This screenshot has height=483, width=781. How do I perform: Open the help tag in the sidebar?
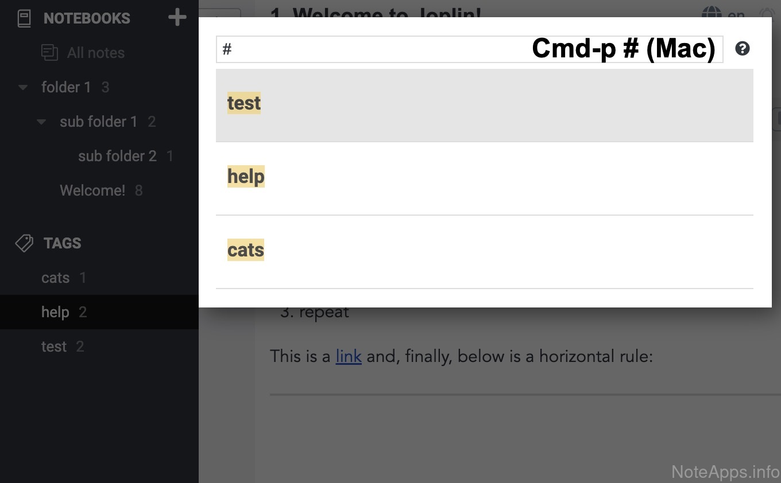point(56,312)
